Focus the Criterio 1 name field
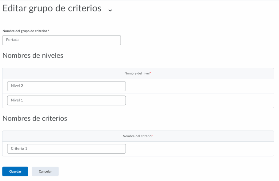The height and width of the screenshot is (181, 279). (66, 149)
